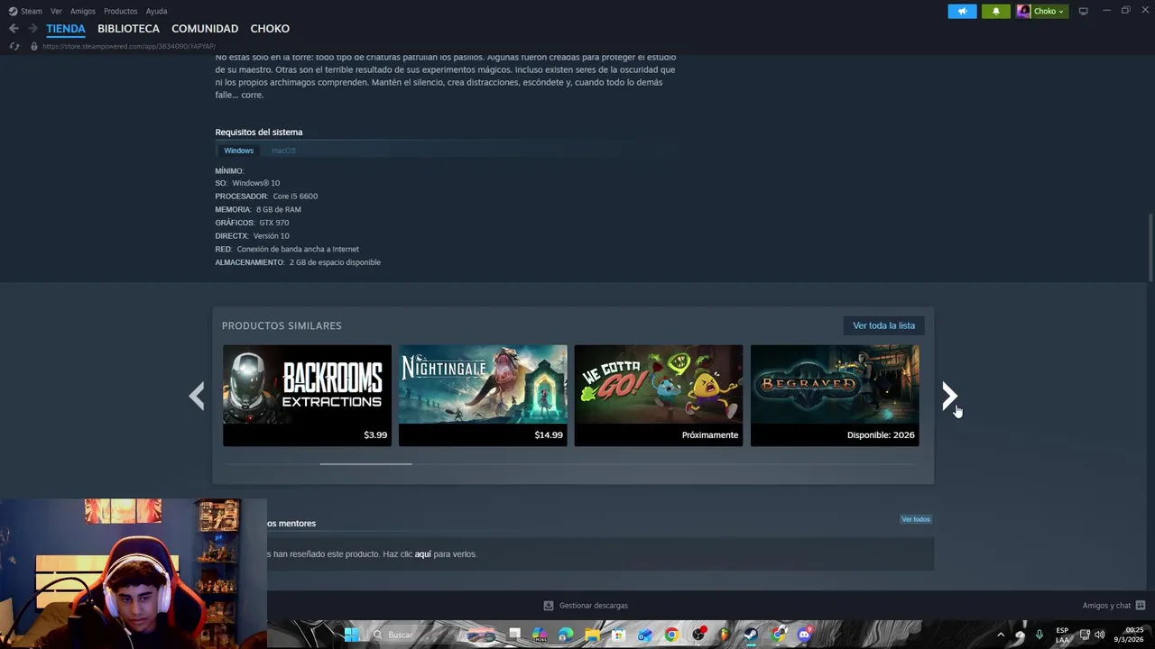Open the CHOKO profile section
The height and width of the screenshot is (649, 1155).
pyautogui.click(x=270, y=29)
